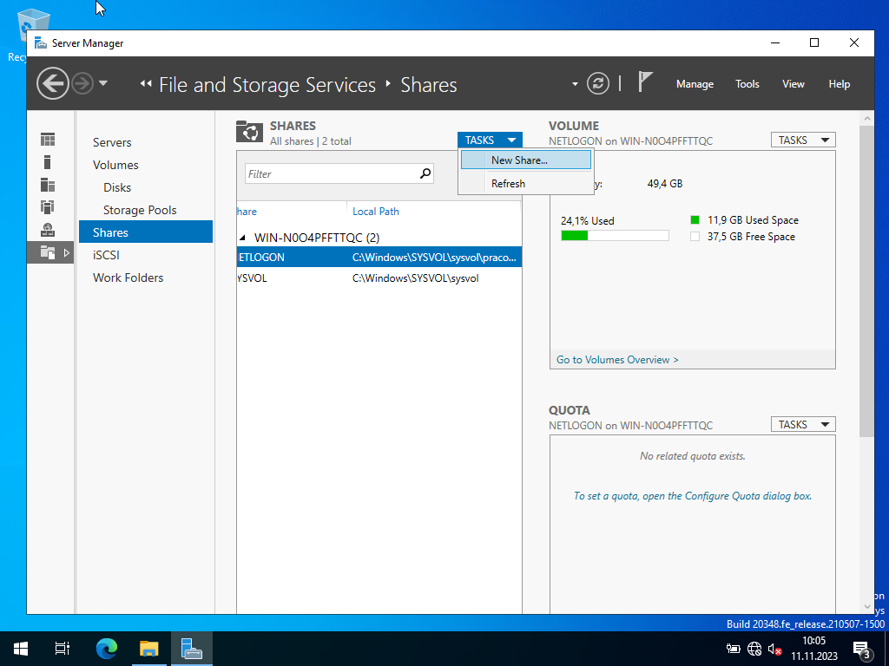
Task: Open Microsoft Edge from the taskbar
Action: click(x=107, y=648)
